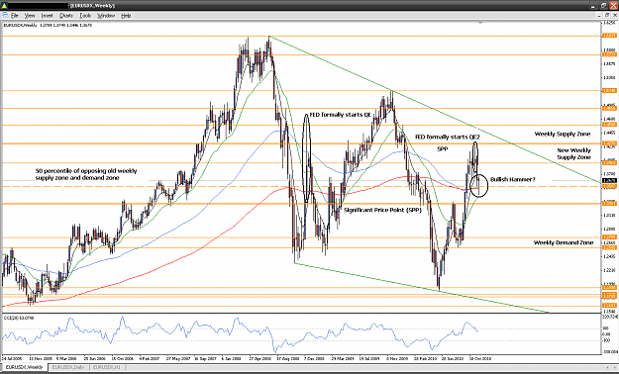Restore the inner chart window in menu bar
Screen dimensions: 619x374
coord(607,16)
